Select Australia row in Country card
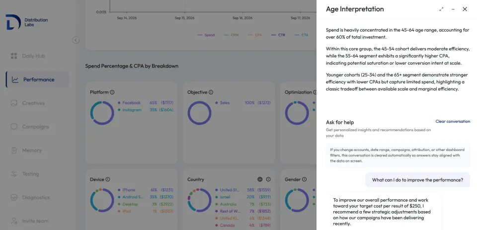477x230 pixels. click(x=243, y=204)
